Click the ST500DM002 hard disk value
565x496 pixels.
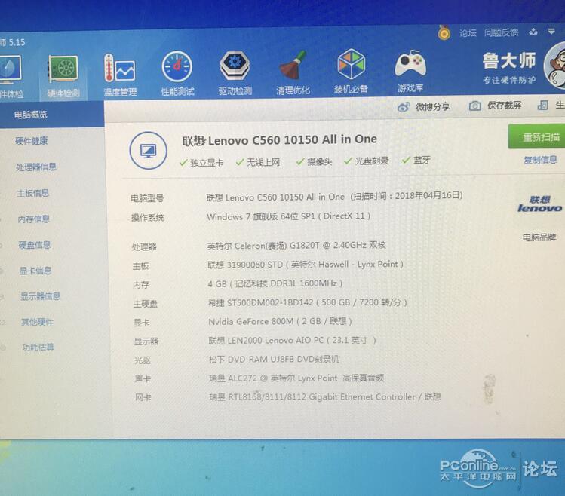(307, 302)
